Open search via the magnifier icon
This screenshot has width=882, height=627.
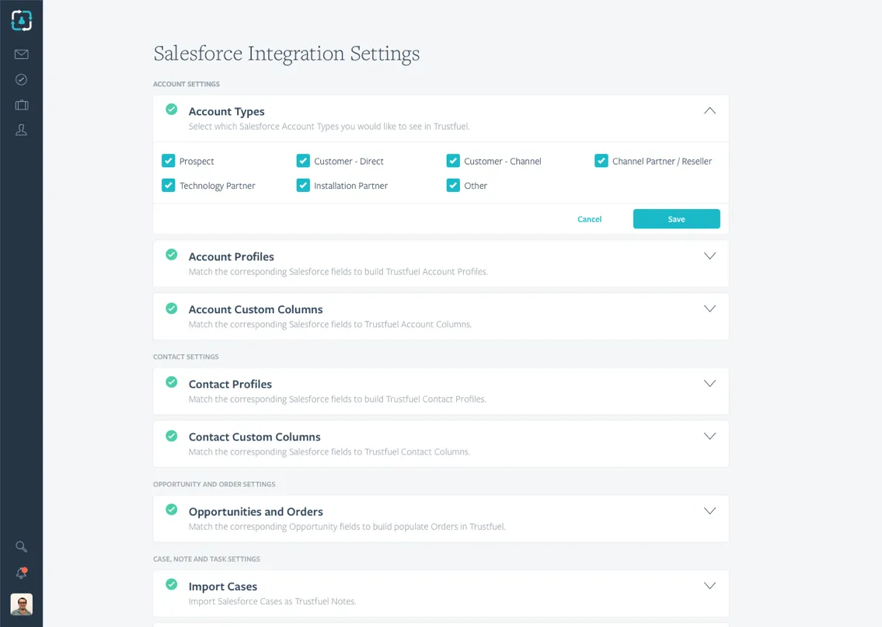click(x=21, y=546)
